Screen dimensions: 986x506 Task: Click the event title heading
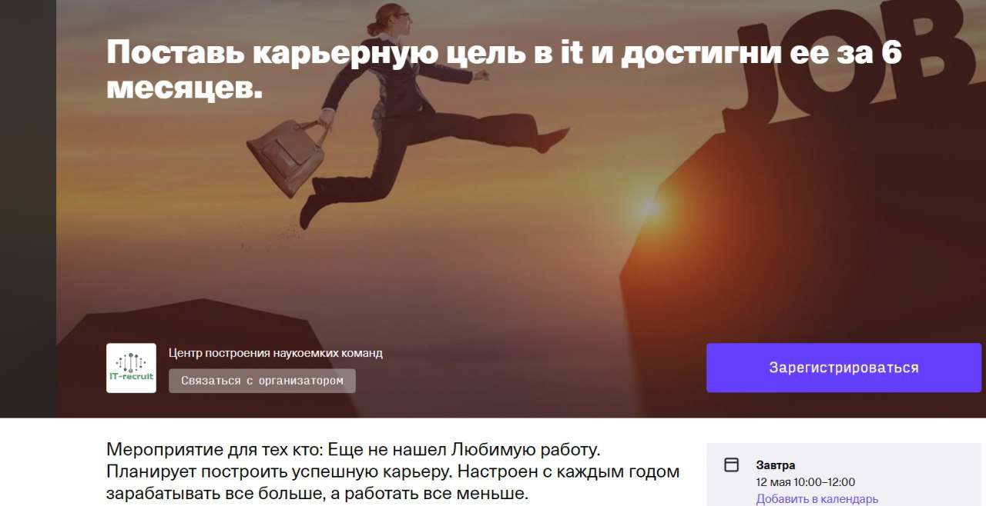click(x=504, y=71)
